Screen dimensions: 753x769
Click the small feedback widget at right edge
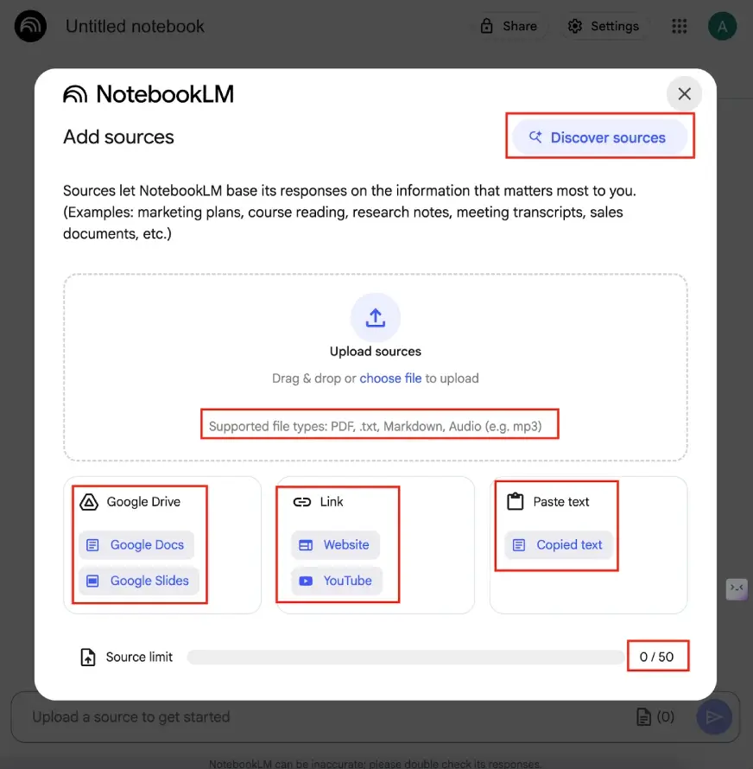737,589
